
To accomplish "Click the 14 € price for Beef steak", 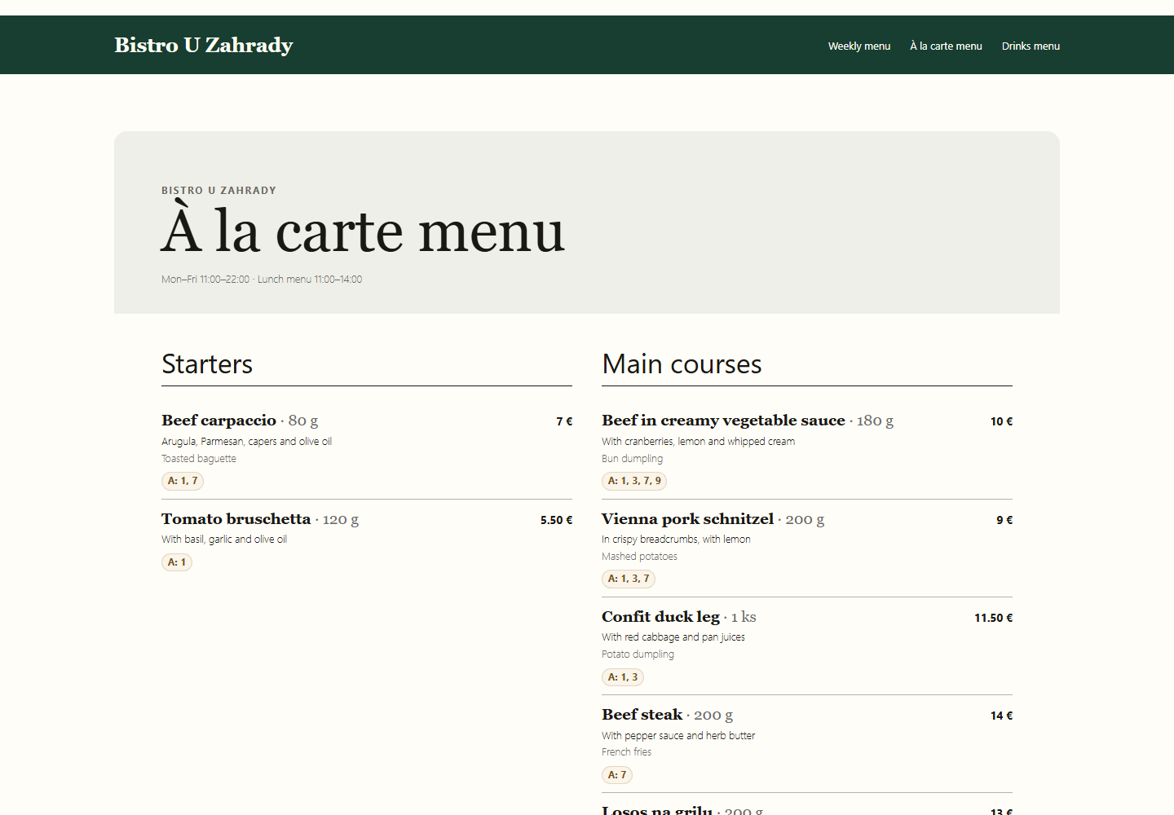I will click(1001, 716).
